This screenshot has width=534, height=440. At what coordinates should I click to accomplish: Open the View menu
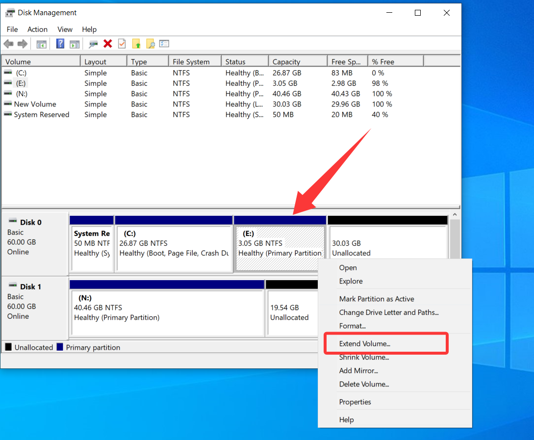(x=65, y=29)
